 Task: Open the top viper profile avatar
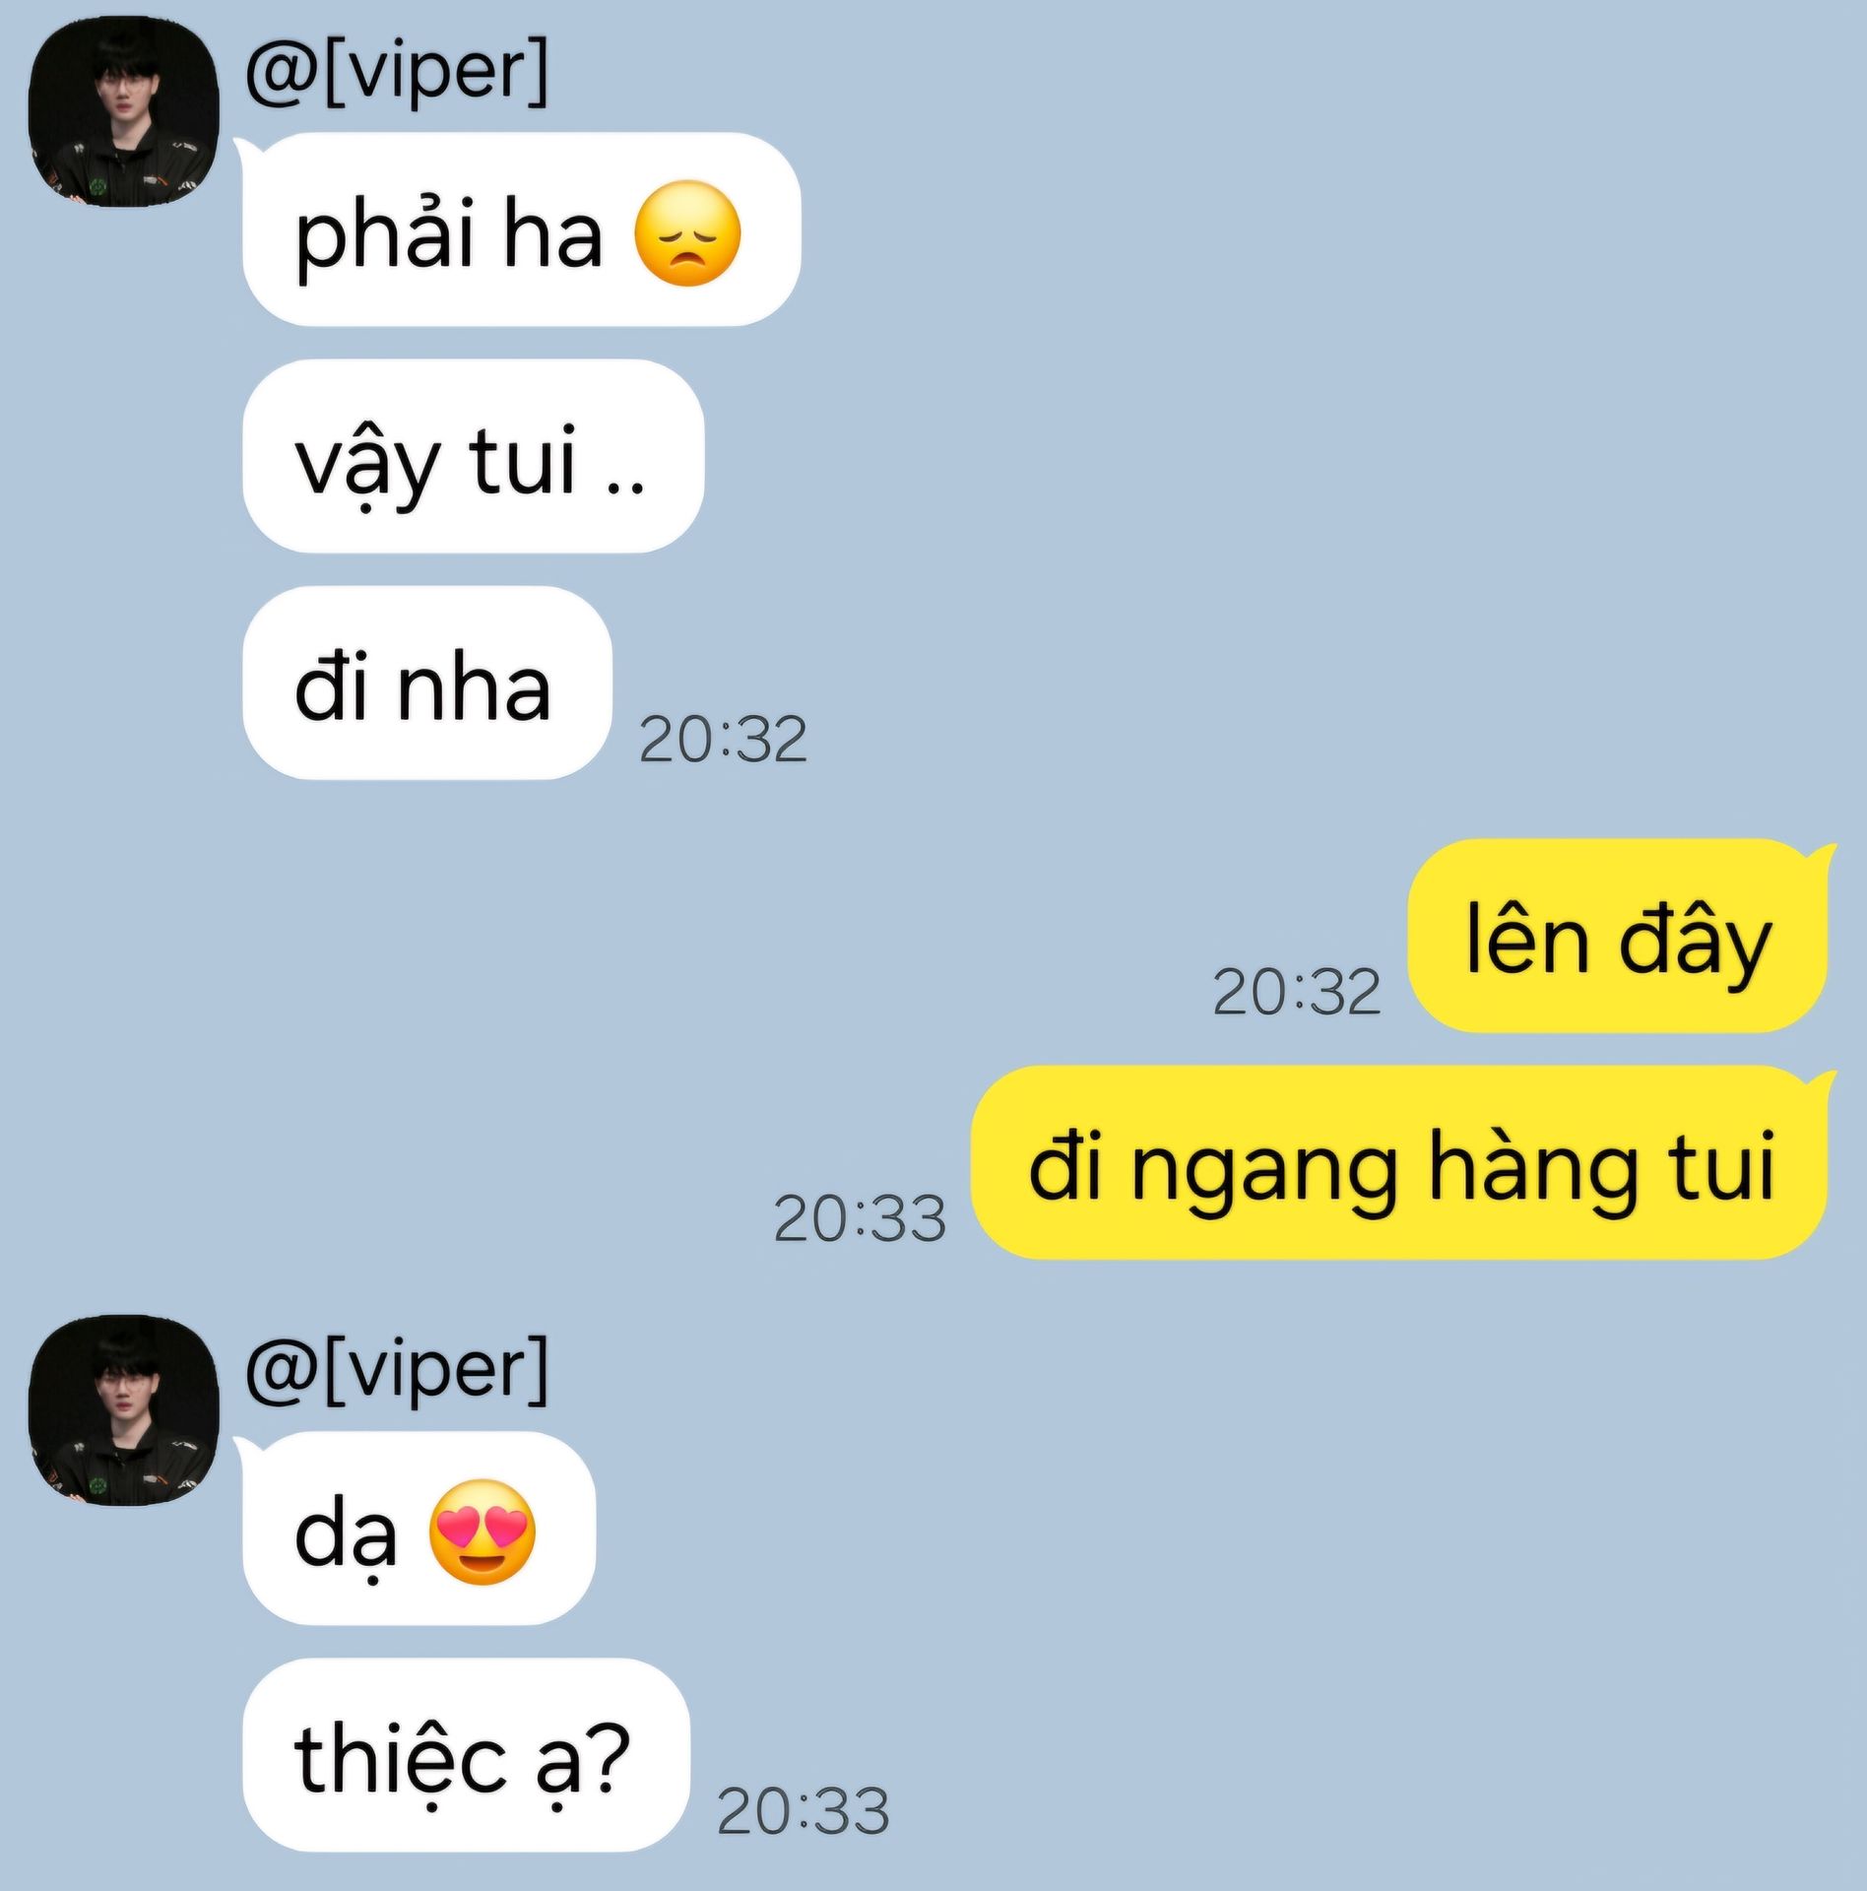click(x=123, y=111)
